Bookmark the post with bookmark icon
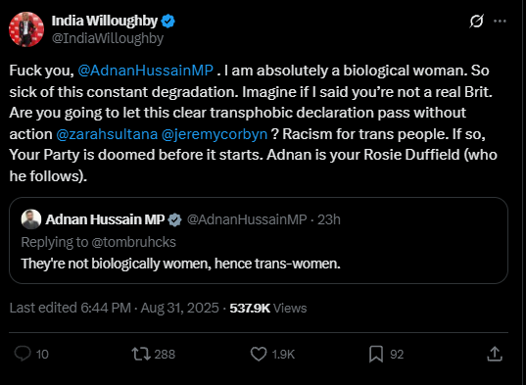The width and height of the screenshot is (526, 385). click(x=376, y=355)
